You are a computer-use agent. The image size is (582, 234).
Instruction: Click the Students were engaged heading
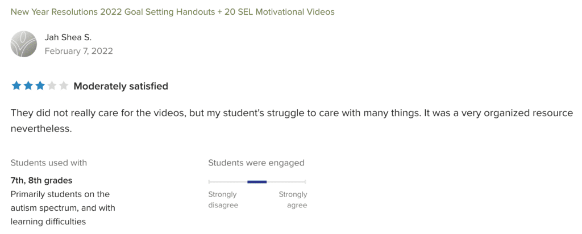[256, 163]
